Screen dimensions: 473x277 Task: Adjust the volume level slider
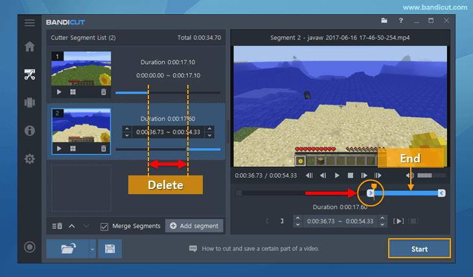click(x=432, y=175)
